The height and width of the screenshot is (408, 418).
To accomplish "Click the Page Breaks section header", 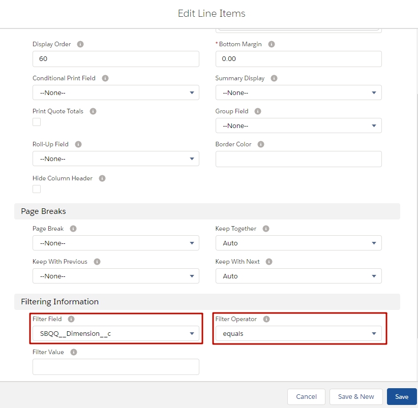I will click(207, 211).
